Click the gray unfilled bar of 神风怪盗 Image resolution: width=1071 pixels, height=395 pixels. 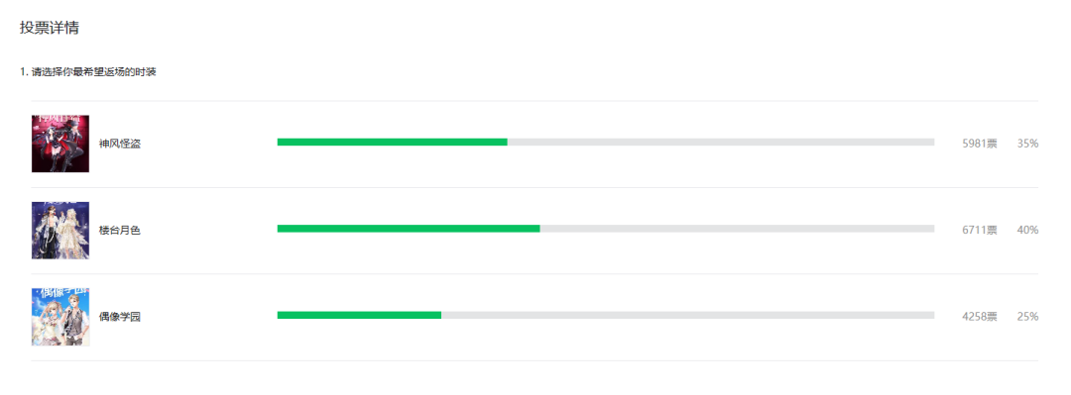(x=721, y=142)
